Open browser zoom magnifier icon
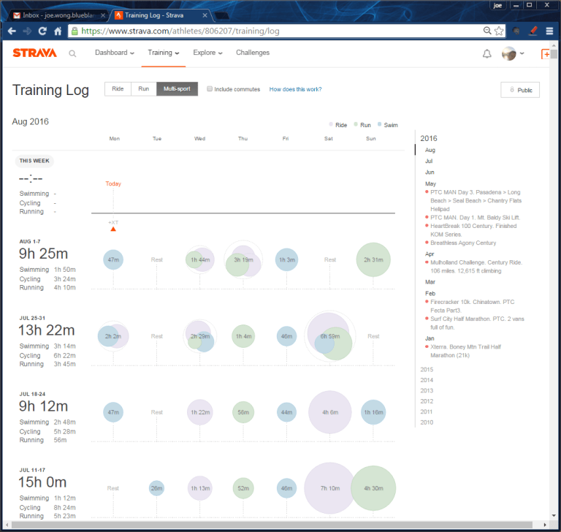The height and width of the screenshot is (532, 561). pyautogui.click(x=487, y=31)
